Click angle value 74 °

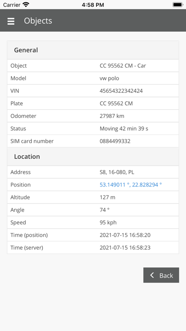104,210
